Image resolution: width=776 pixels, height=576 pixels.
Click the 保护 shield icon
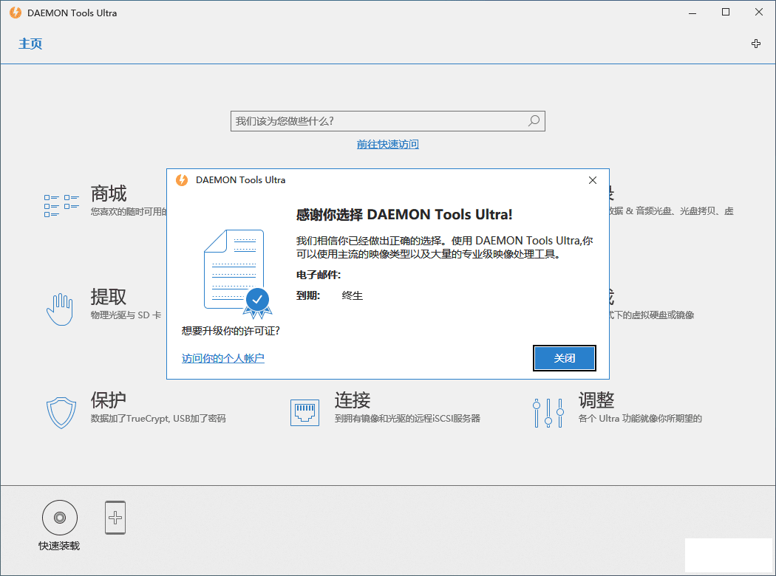[x=61, y=413]
